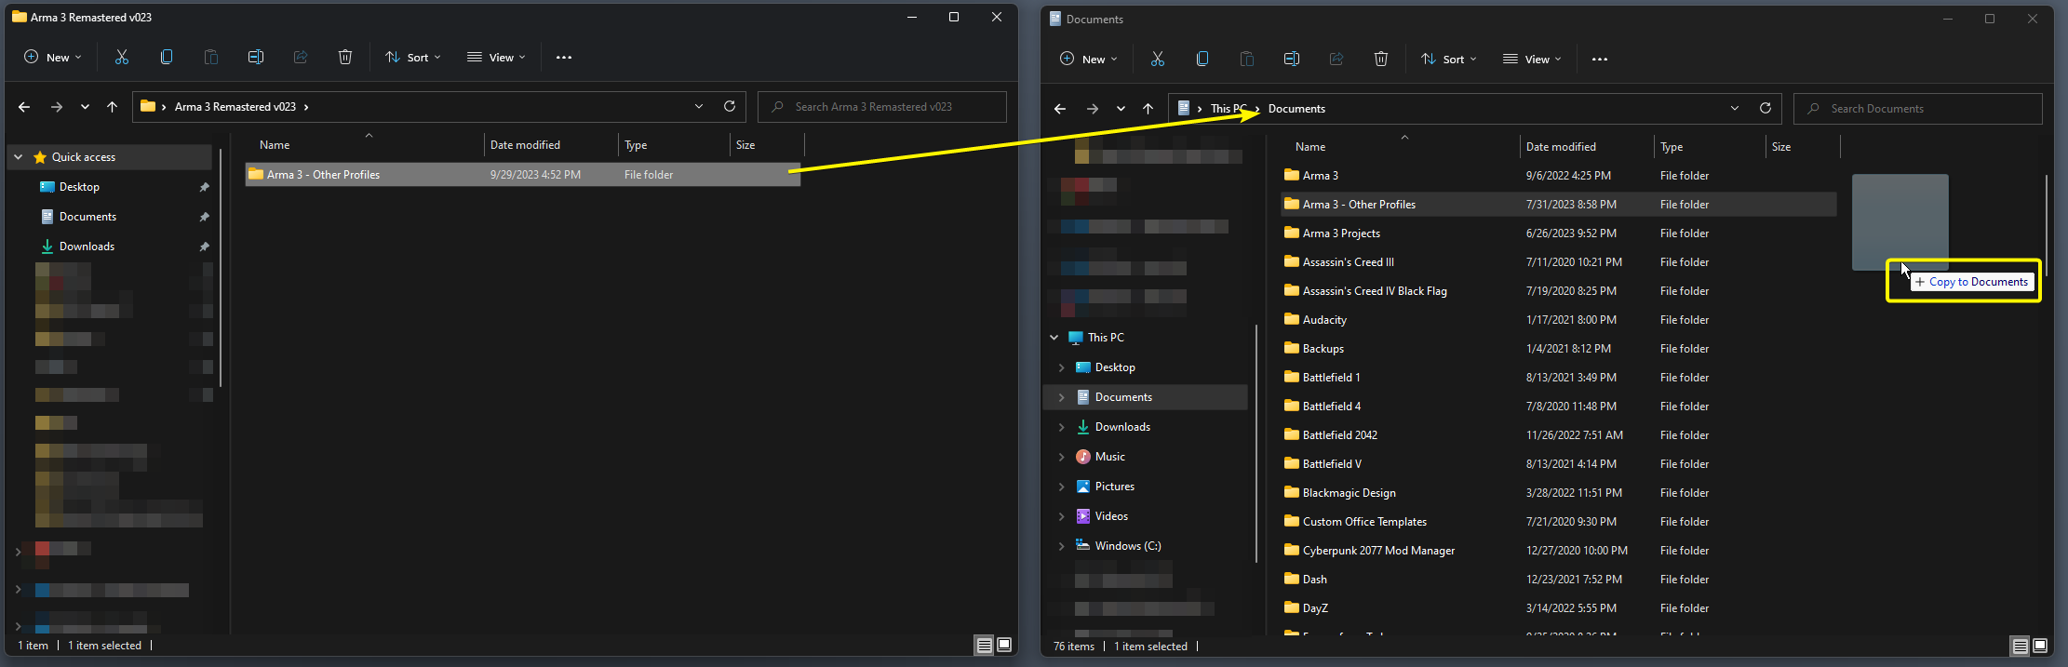
Task: Click Share icon in Arma 3 Remastered window
Action: point(301,57)
